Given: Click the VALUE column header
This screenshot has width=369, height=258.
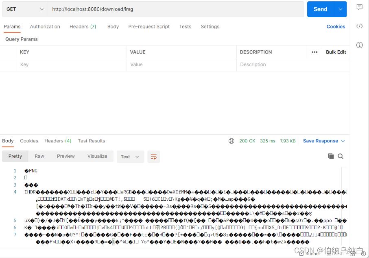Looking at the screenshot, I should click(x=138, y=52).
